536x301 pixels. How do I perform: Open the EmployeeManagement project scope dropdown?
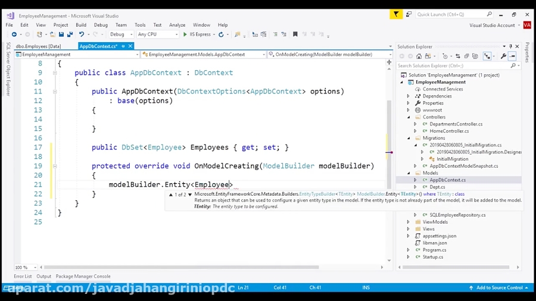coord(77,54)
